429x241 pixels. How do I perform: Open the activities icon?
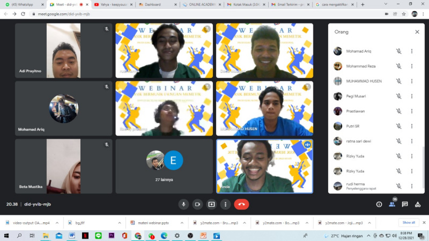417,204
